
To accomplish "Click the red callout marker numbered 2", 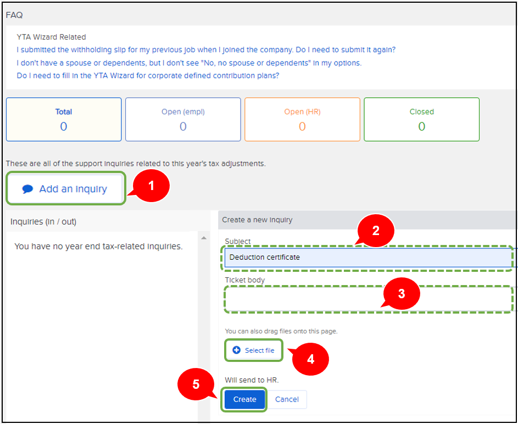I will [x=376, y=231].
